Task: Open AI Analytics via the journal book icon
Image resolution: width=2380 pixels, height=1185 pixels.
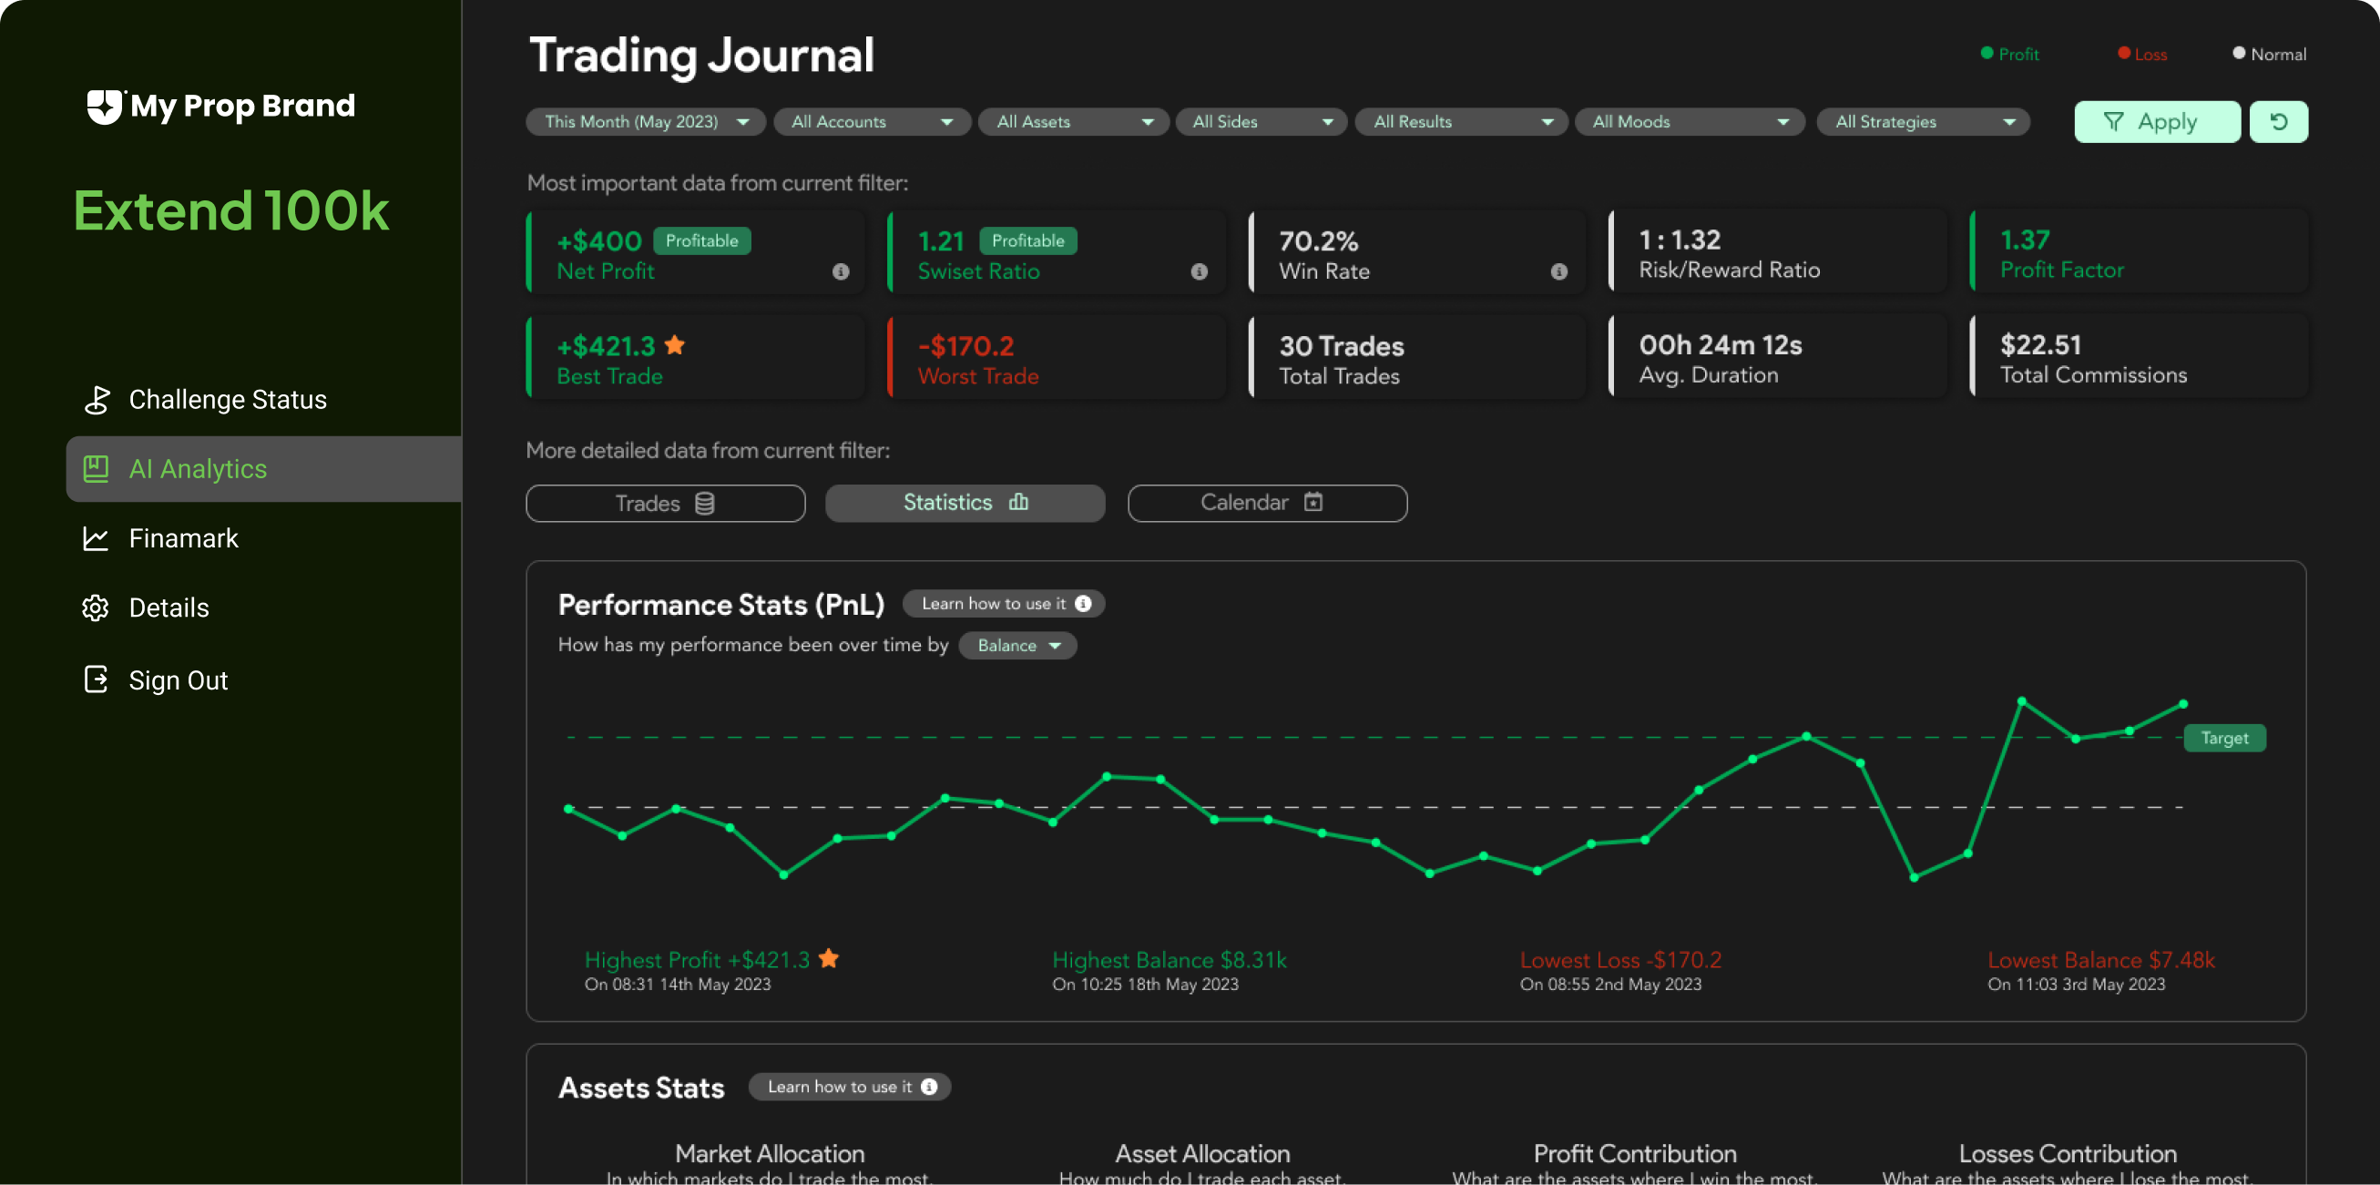Action: pos(96,468)
